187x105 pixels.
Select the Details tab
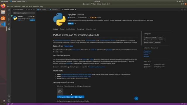point(56,29)
